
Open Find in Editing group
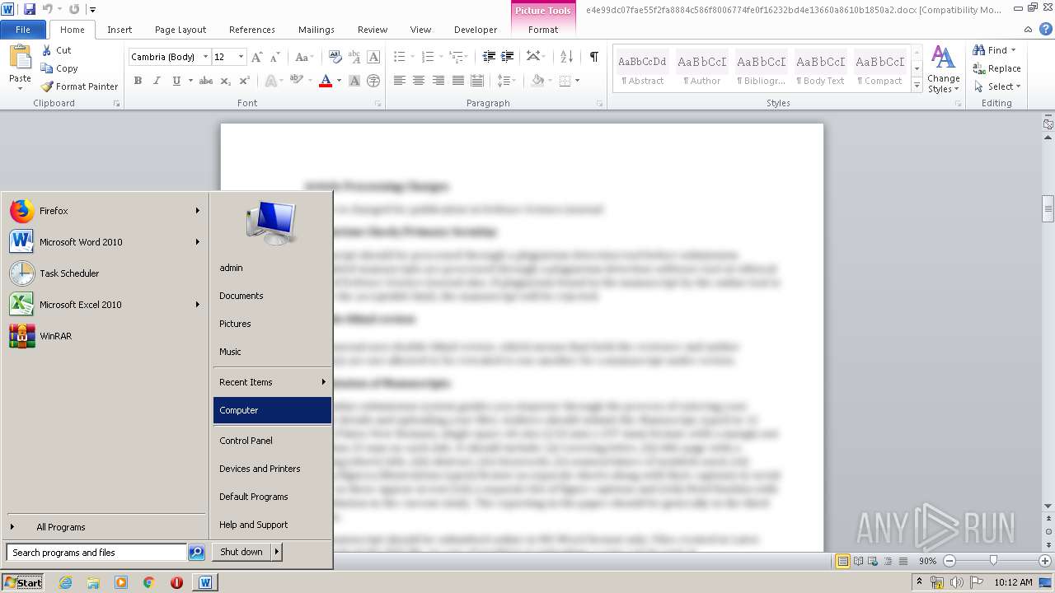click(992, 50)
